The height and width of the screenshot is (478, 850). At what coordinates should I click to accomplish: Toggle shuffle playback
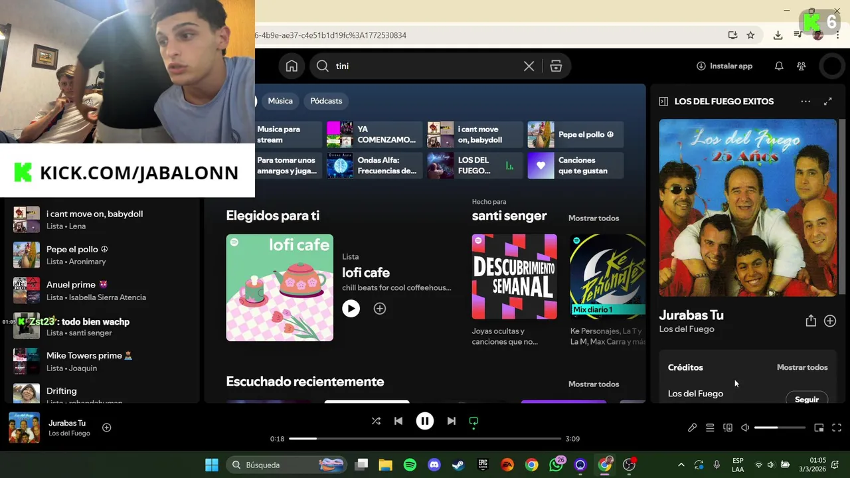[376, 421]
